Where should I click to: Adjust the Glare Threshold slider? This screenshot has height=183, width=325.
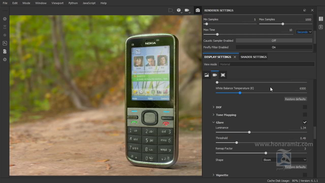click(237, 143)
